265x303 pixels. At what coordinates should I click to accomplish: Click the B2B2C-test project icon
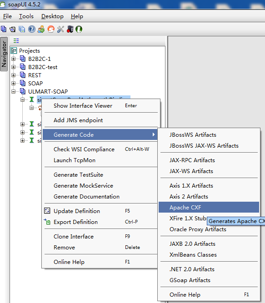(23, 67)
